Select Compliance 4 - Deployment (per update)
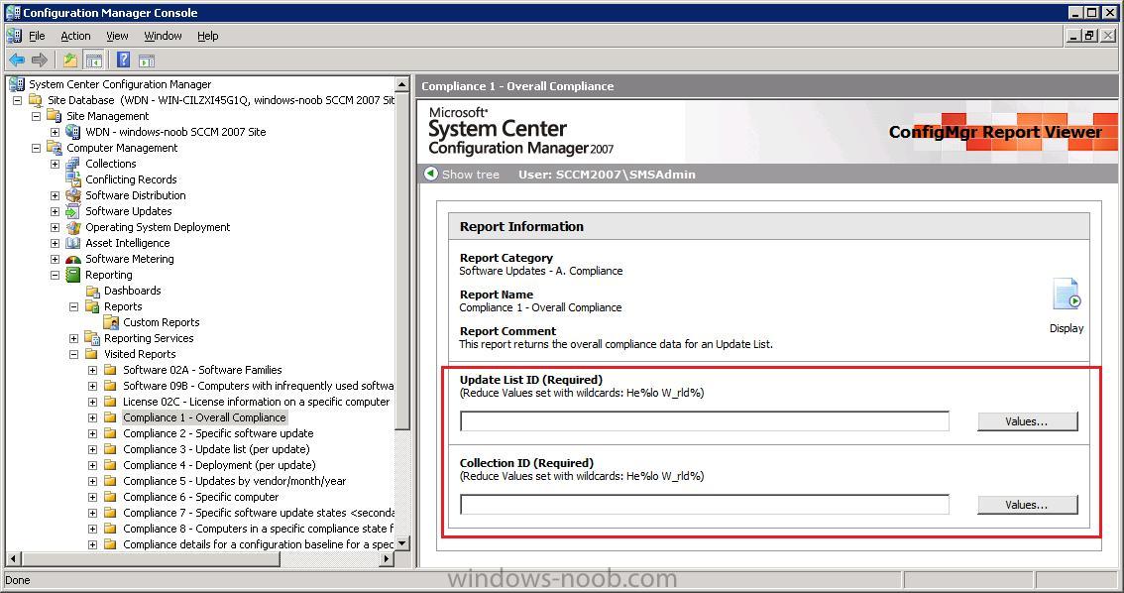Viewport: 1124px width, 593px height. 219,465
